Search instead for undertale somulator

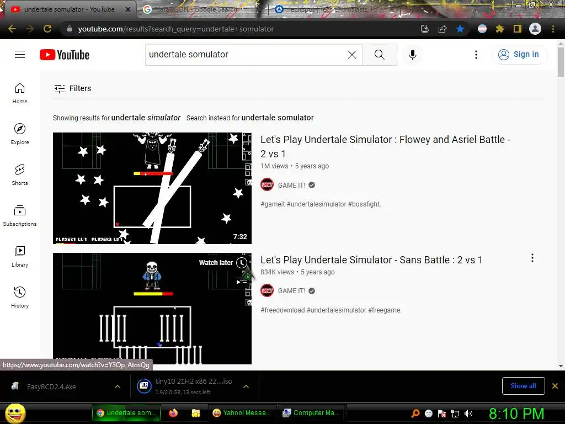[x=278, y=118]
